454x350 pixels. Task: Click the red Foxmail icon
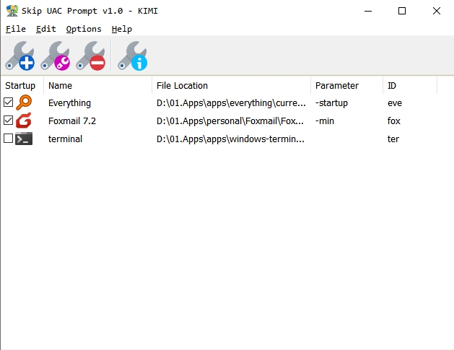coord(24,121)
